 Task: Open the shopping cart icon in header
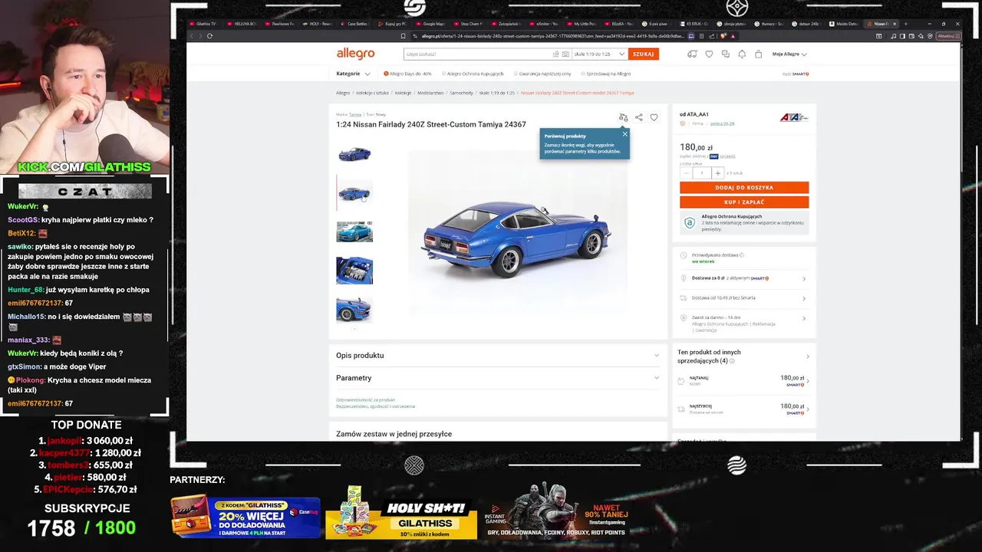click(758, 54)
